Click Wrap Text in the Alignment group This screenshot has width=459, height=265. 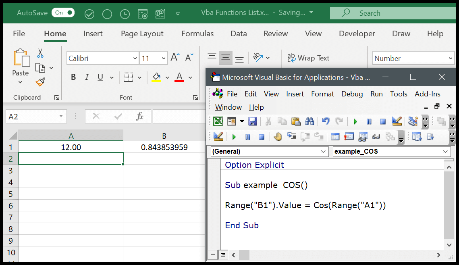pos(309,58)
